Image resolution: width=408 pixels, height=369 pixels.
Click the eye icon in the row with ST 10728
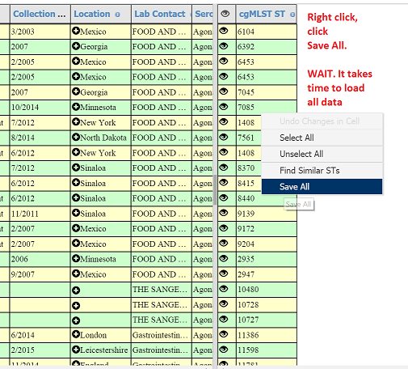[224, 303]
